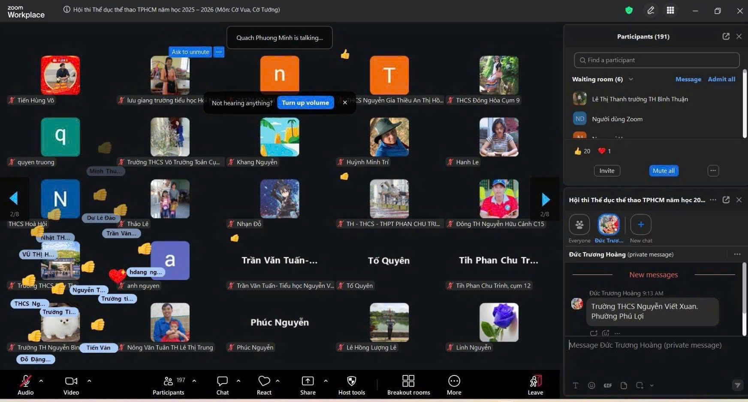This screenshot has width=748, height=402.
Task: Click in Find a participant search field
Action: tap(657, 60)
